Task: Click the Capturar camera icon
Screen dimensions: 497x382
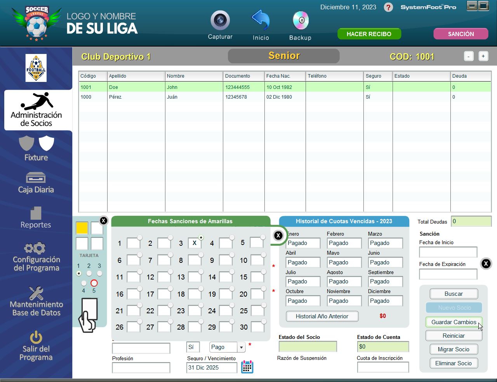Action: (x=220, y=20)
